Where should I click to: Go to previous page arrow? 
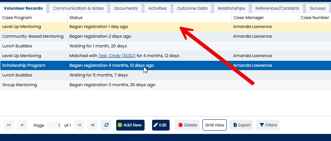(x=22, y=125)
